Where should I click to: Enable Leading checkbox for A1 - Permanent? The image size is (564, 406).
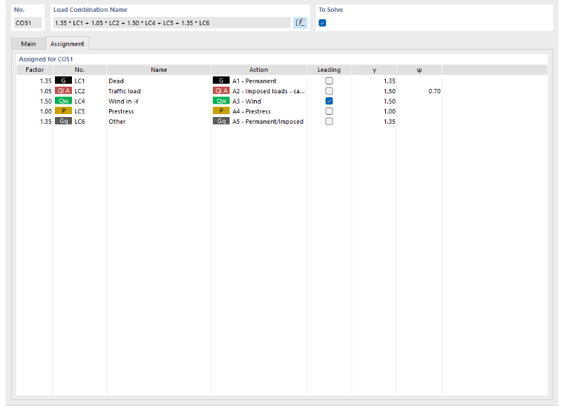(x=329, y=81)
